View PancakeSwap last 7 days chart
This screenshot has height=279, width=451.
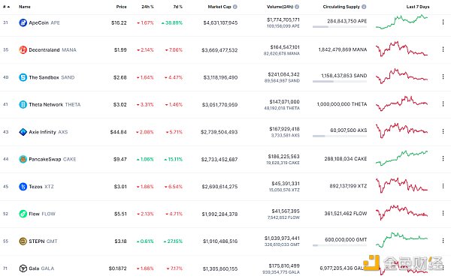click(402, 158)
